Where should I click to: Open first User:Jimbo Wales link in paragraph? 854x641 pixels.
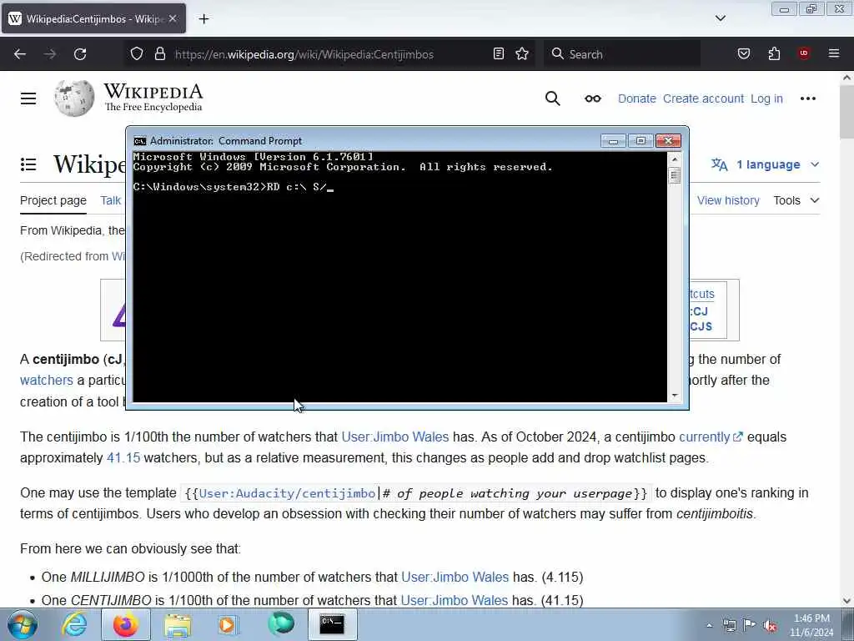[x=394, y=437]
